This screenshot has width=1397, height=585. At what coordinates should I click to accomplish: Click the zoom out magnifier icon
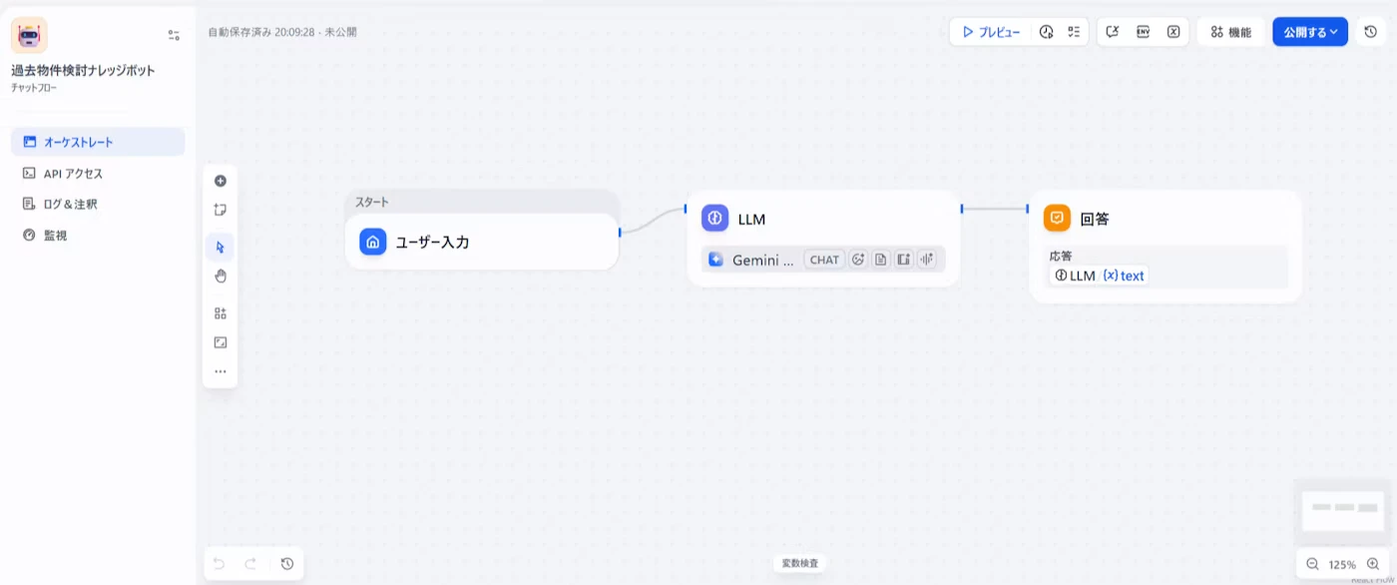[x=1312, y=564]
